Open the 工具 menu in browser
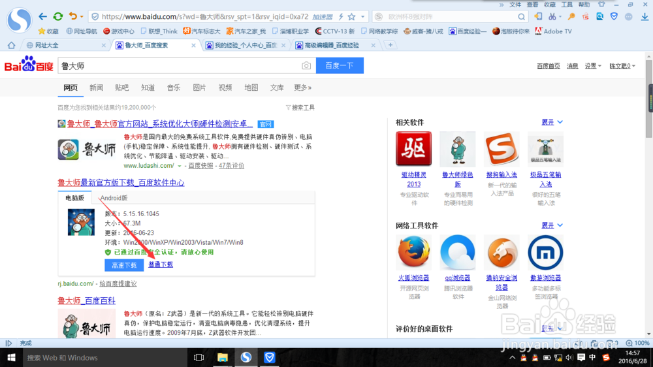 point(567,5)
